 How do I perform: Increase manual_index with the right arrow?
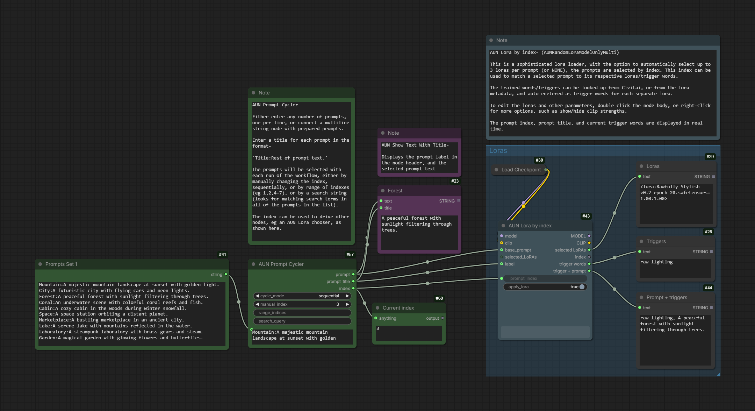[x=347, y=304]
